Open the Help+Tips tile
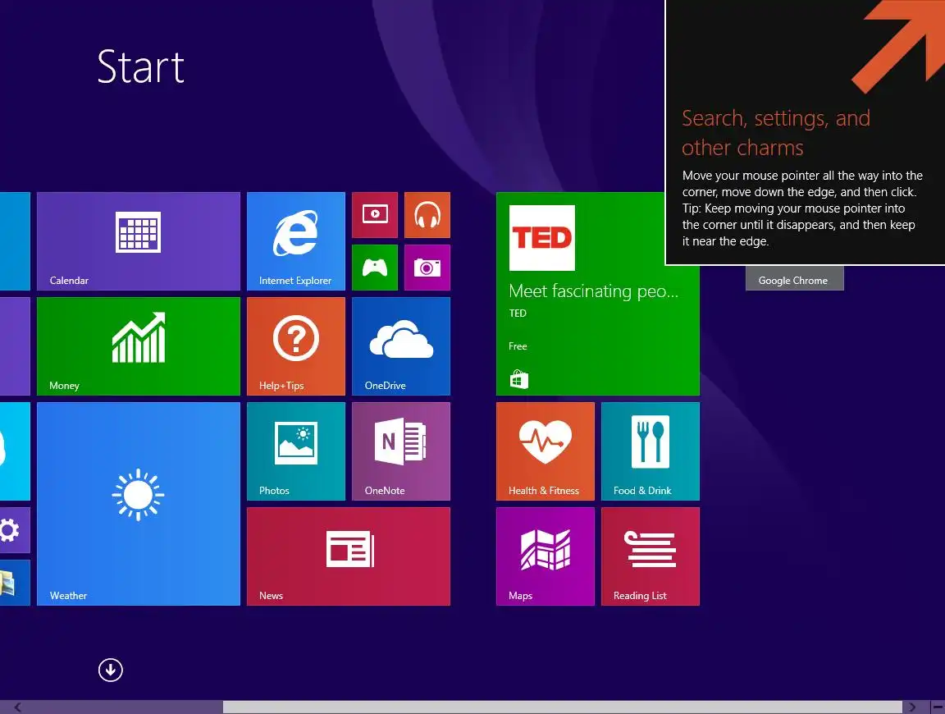The height and width of the screenshot is (714, 945). (296, 346)
